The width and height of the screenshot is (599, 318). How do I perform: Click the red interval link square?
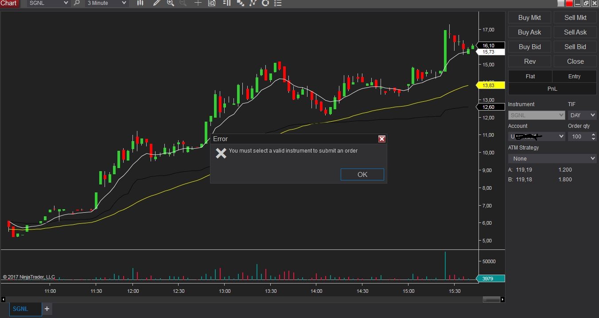click(x=569, y=4)
